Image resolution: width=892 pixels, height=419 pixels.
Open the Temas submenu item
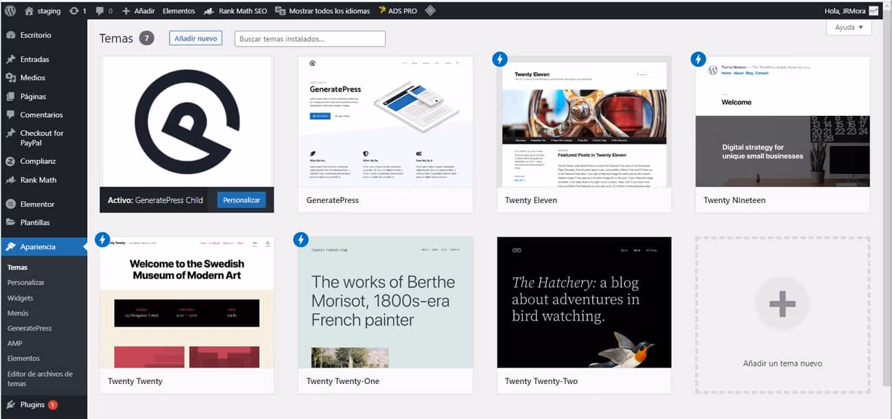click(17, 267)
